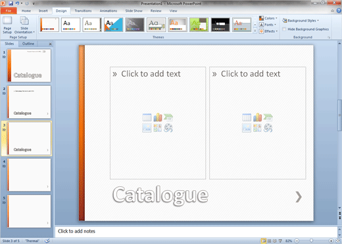Open the theme Colors dropdown

click(x=268, y=18)
